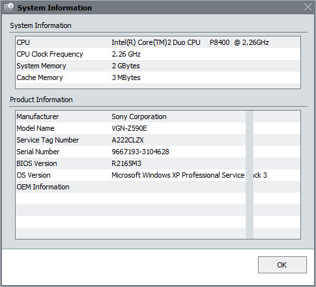316x287 pixels.
Task: Click the OK button
Action: pyautogui.click(x=282, y=265)
